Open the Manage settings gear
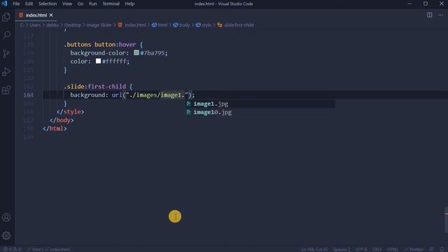Image resolution: width=448 pixels, height=252 pixels. click(x=6, y=236)
